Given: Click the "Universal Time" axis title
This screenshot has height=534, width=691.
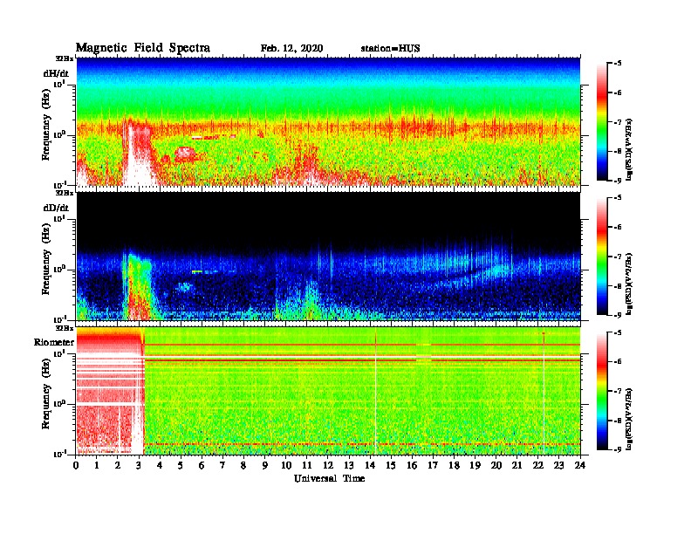Looking at the screenshot, I should point(329,478).
